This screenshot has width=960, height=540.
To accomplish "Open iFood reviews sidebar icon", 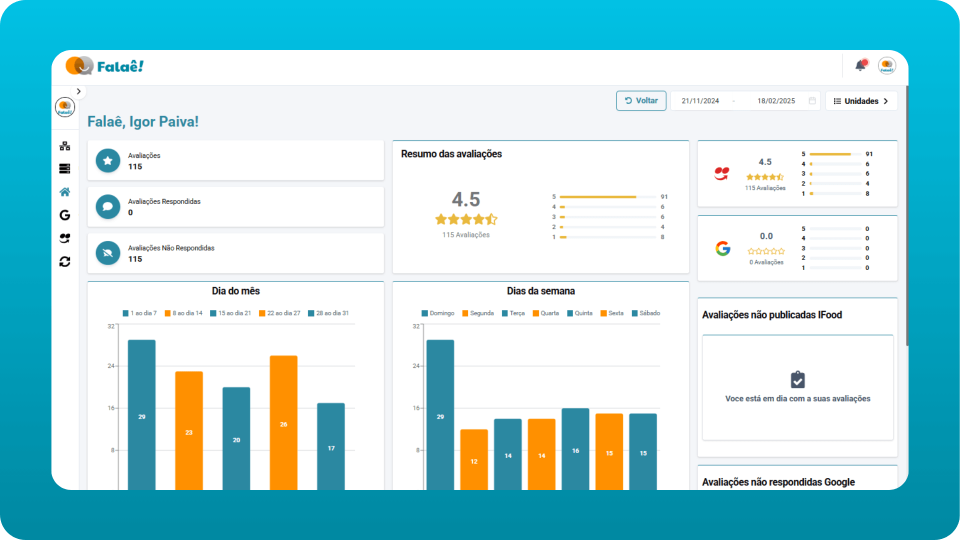I will pyautogui.click(x=64, y=238).
